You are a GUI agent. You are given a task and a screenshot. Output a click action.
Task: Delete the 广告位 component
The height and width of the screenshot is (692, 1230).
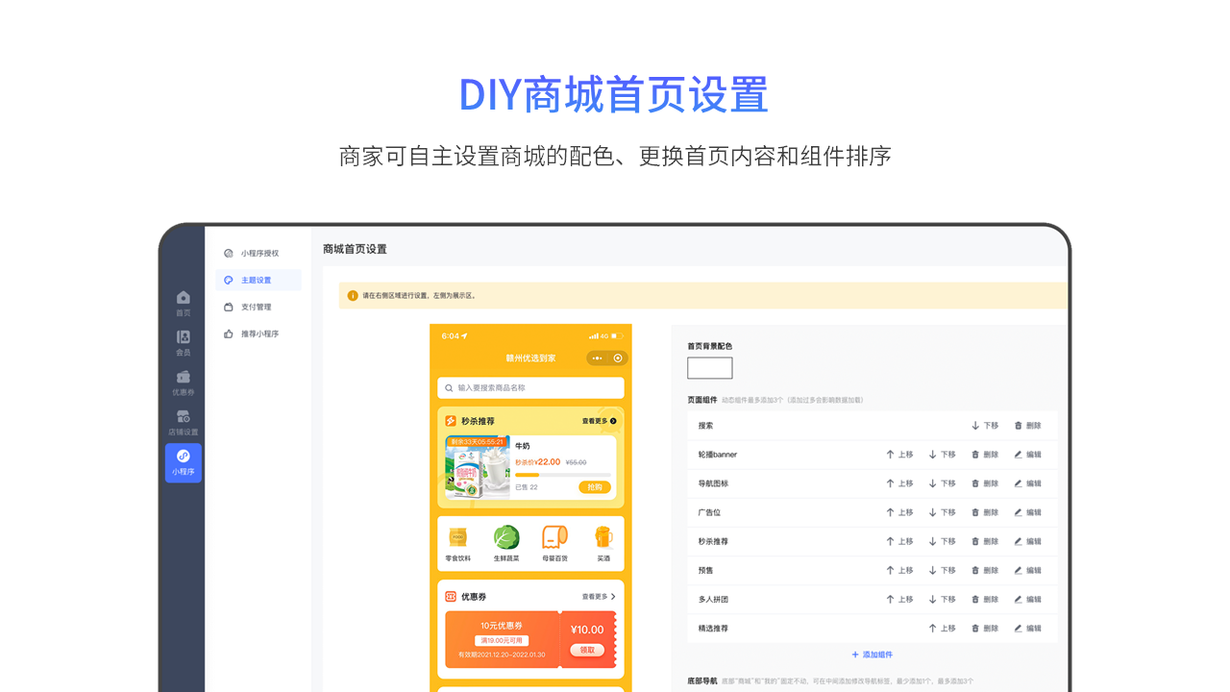[985, 512]
